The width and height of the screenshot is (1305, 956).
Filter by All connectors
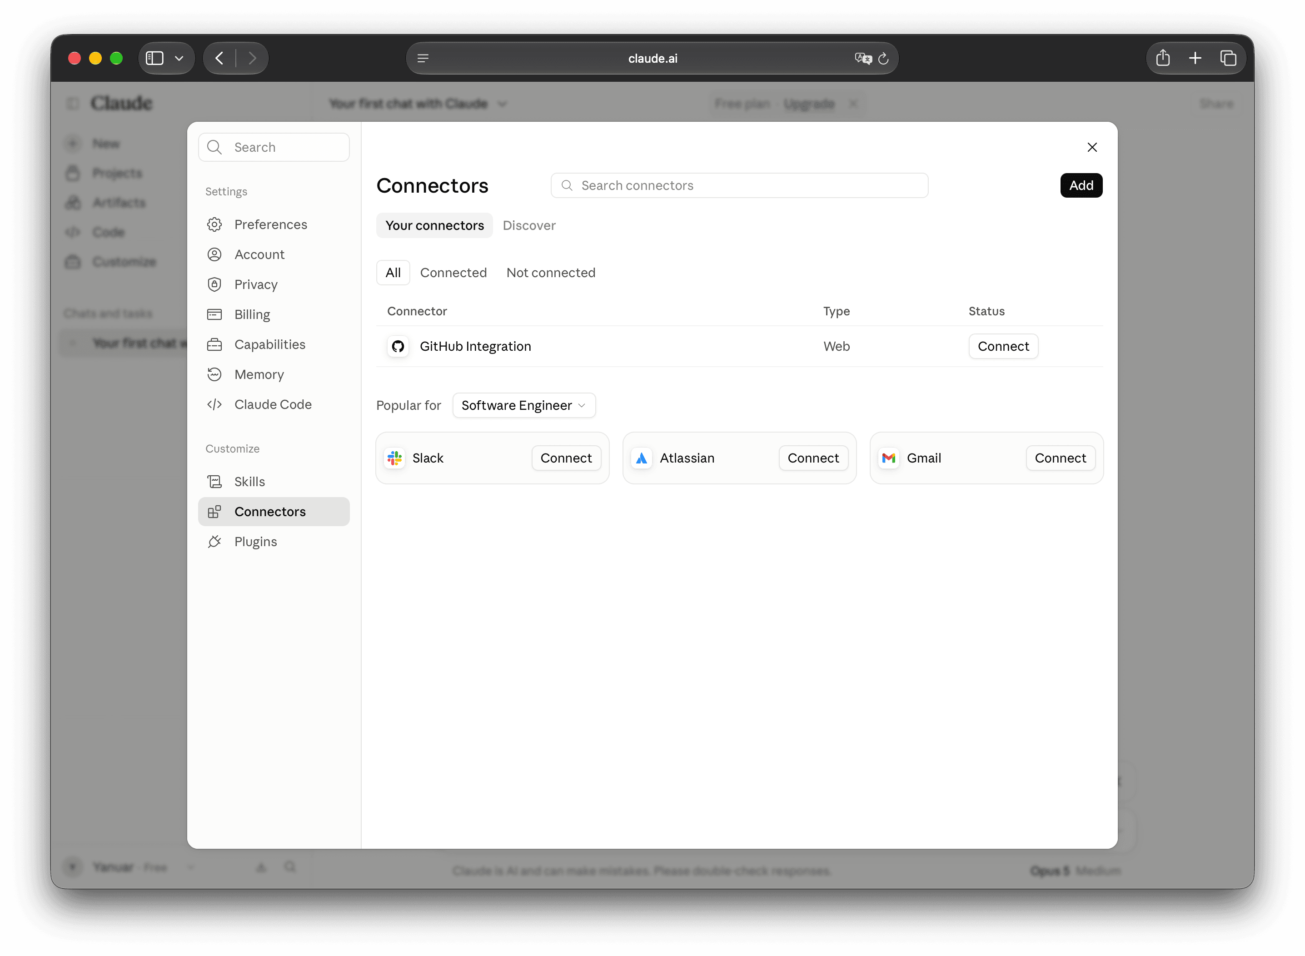393,273
